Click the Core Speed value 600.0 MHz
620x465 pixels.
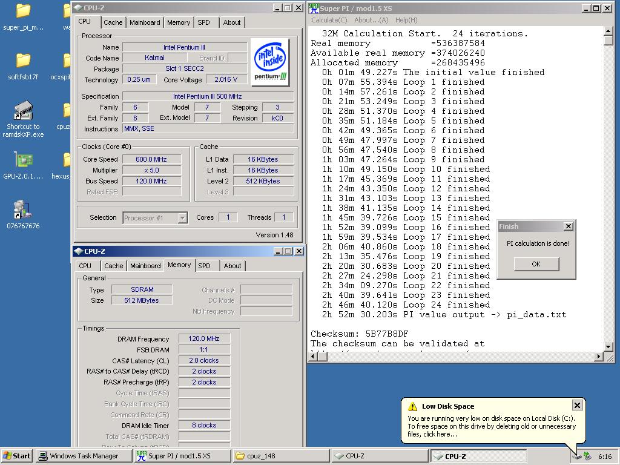click(x=151, y=159)
